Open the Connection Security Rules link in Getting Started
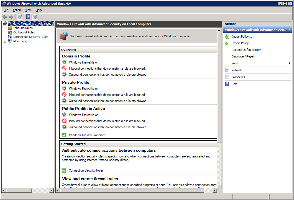 (86, 170)
